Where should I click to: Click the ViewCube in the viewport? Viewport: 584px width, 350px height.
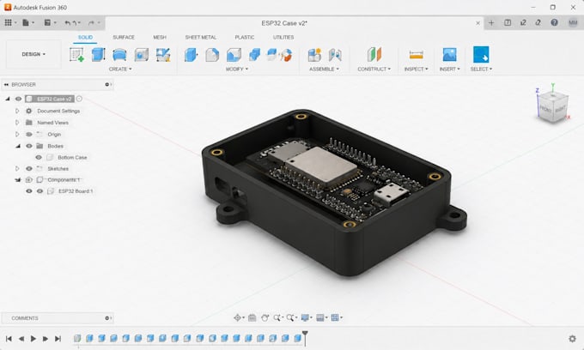point(553,107)
